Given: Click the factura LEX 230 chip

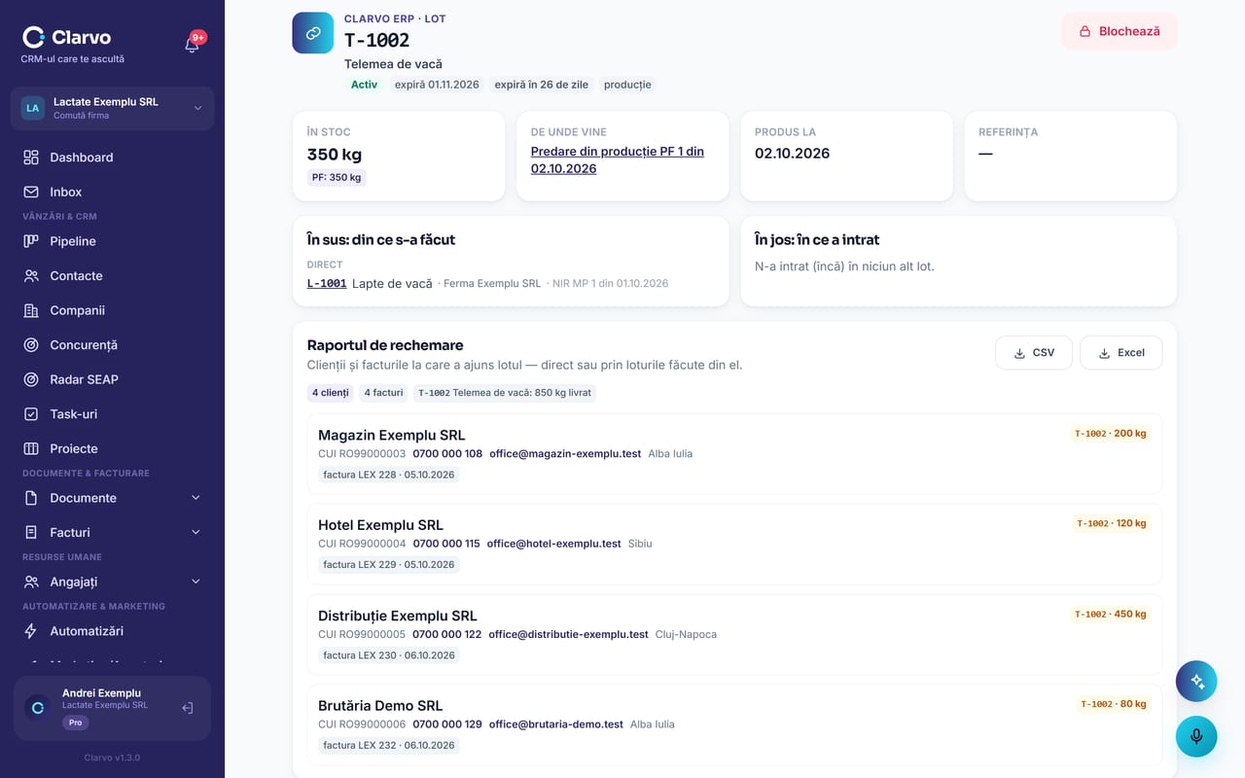Looking at the screenshot, I should 389,655.
